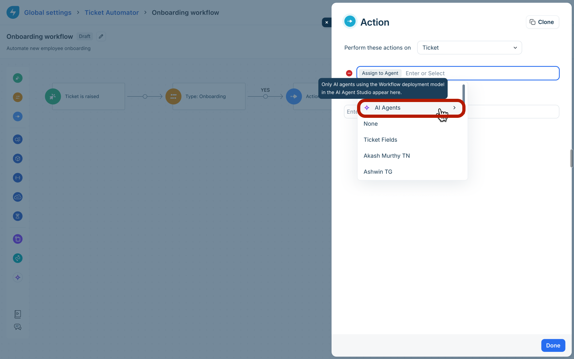
Task: Click the Action node arrow icon on canvas
Action: click(x=294, y=96)
